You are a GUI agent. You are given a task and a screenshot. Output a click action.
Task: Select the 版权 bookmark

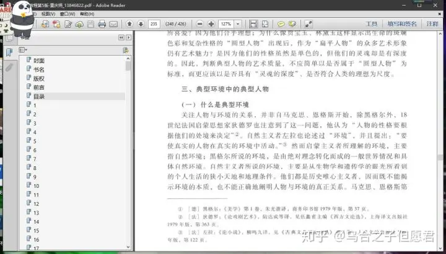(38, 78)
